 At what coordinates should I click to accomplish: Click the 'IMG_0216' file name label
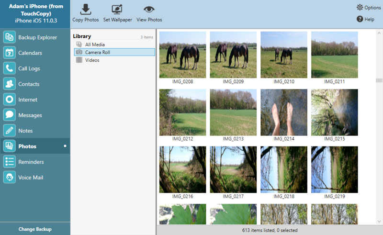tap(183, 196)
